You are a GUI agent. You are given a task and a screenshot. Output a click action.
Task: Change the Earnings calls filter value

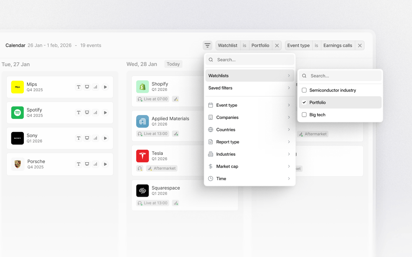point(338,45)
